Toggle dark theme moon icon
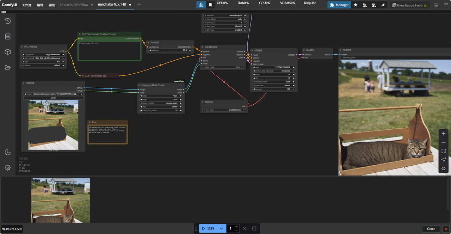 7,152
